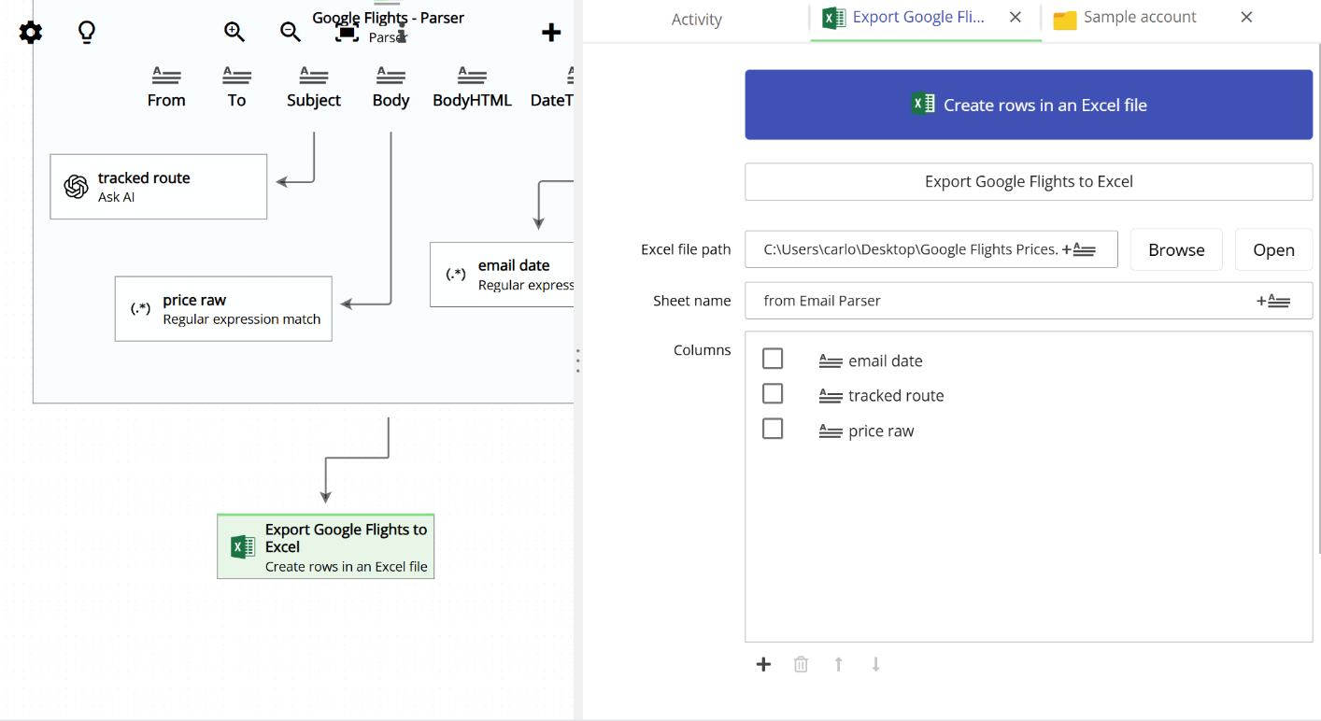Switch to the Activity tab

point(696,19)
